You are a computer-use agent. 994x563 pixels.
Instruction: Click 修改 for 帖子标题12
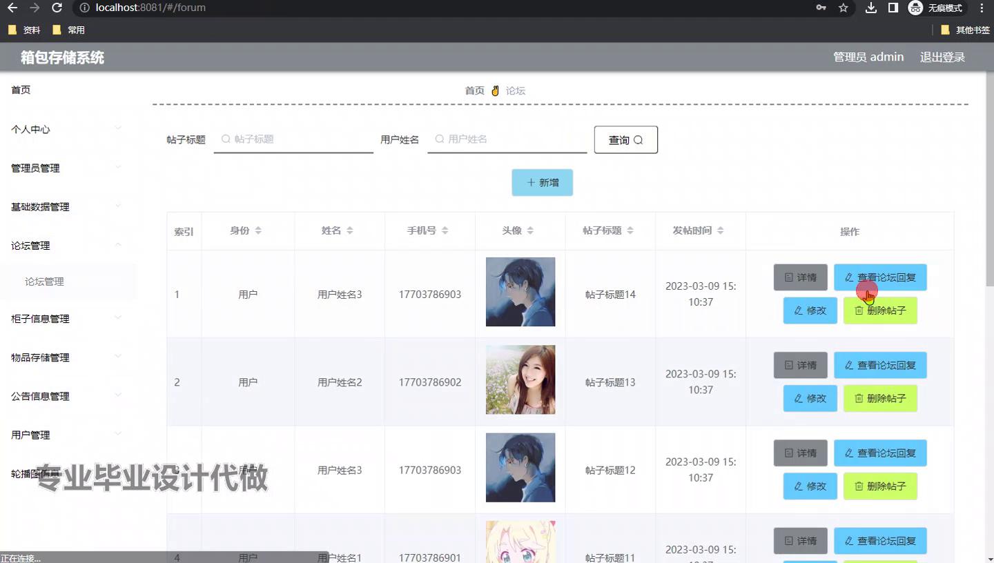810,486
